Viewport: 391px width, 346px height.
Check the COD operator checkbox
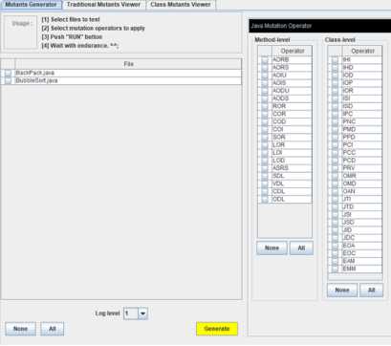[x=265, y=121]
